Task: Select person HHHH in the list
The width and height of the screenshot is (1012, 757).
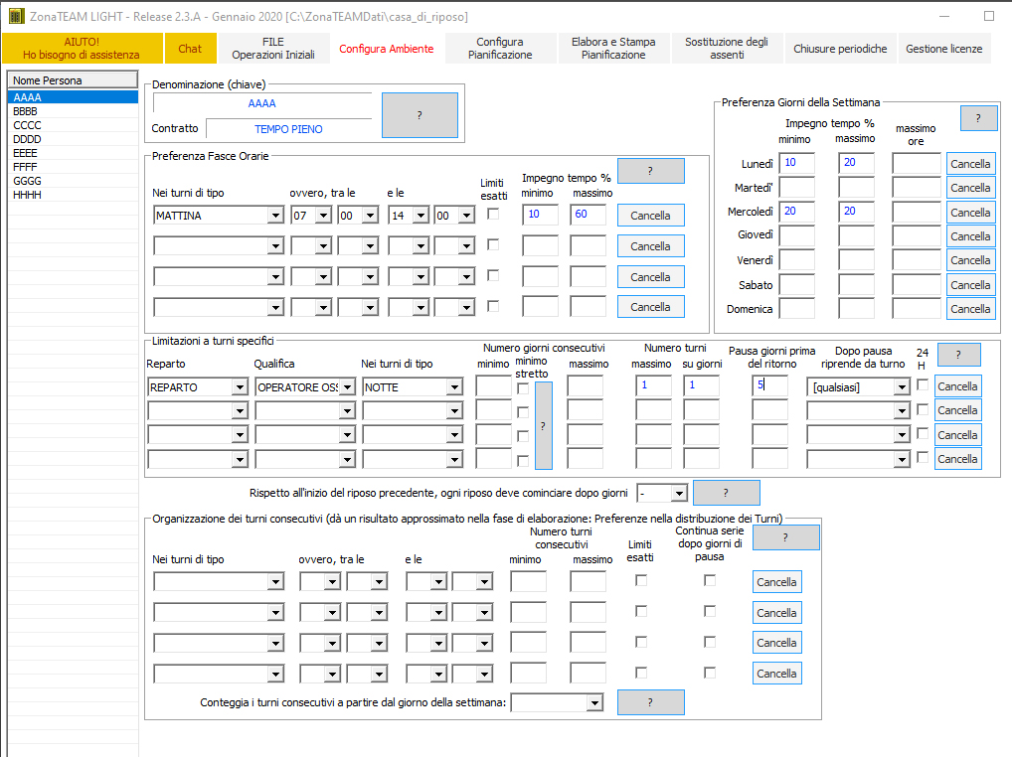Action: (73, 194)
